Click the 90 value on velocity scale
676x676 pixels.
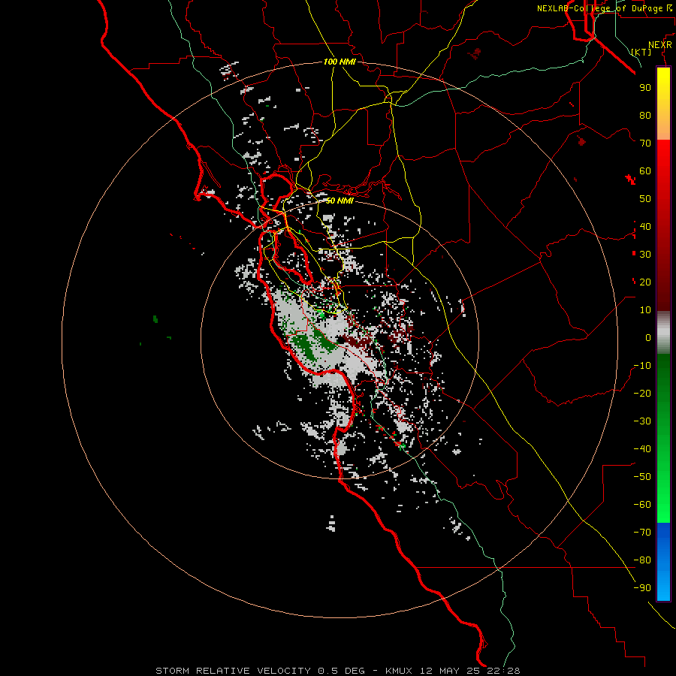(645, 88)
